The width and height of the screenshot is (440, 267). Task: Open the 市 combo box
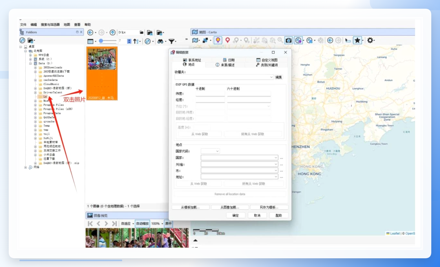tap(239, 170)
